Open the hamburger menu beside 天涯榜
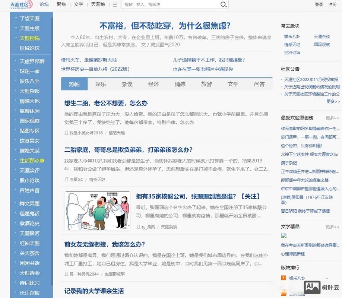This screenshot has height=298, width=342. (114, 4)
